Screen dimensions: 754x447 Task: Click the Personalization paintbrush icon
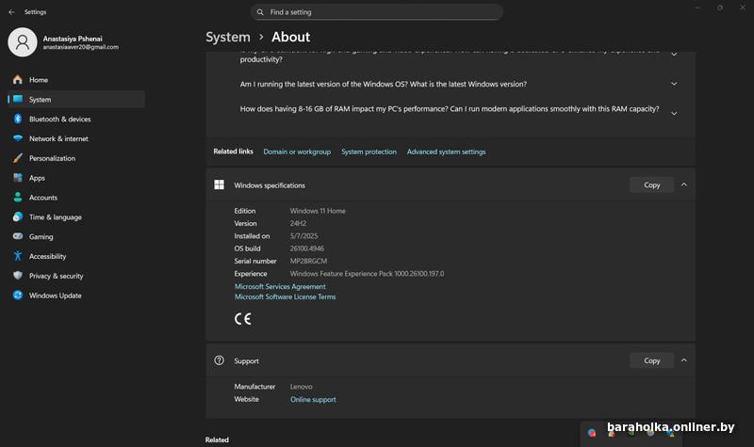tap(18, 158)
